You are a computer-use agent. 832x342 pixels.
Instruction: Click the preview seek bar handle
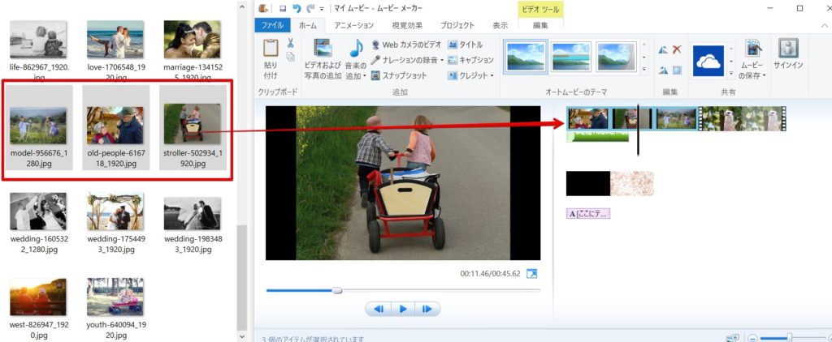(x=337, y=290)
